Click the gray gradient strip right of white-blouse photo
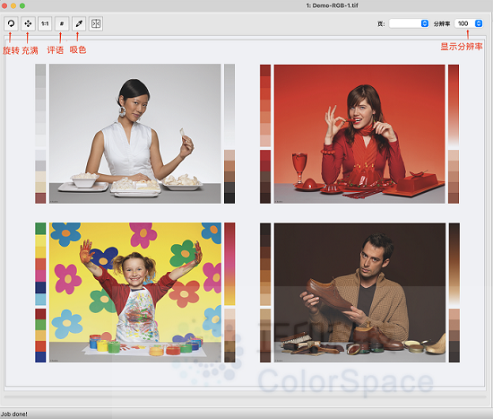 click(x=229, y=105)
